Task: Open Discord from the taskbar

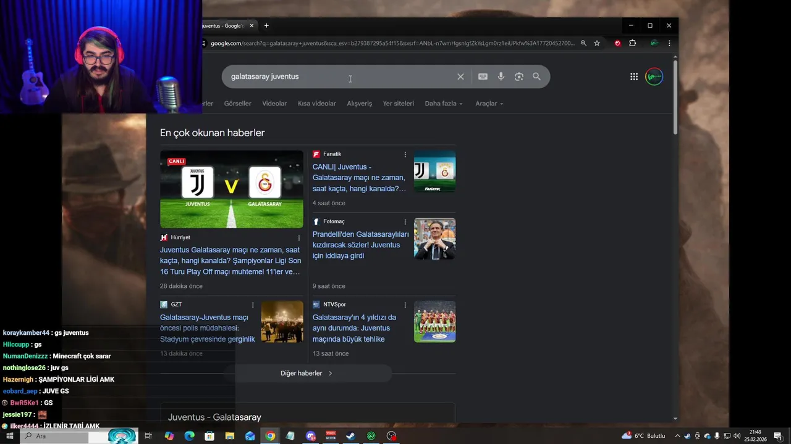Action: point(311,436)
